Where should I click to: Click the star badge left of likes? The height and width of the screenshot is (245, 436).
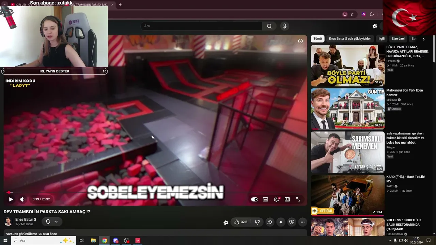225,223
